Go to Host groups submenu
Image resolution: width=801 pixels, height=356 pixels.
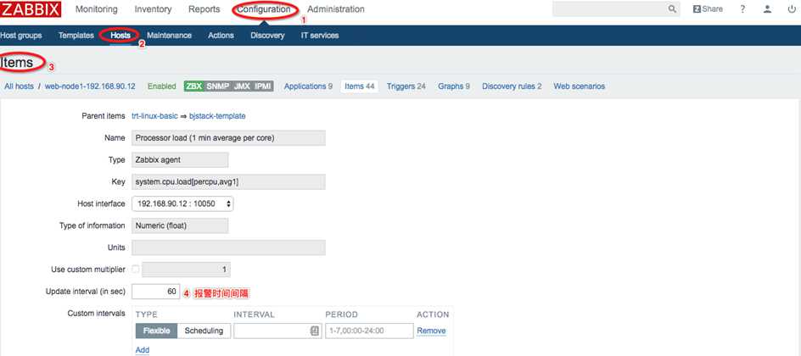click(21, 36)
